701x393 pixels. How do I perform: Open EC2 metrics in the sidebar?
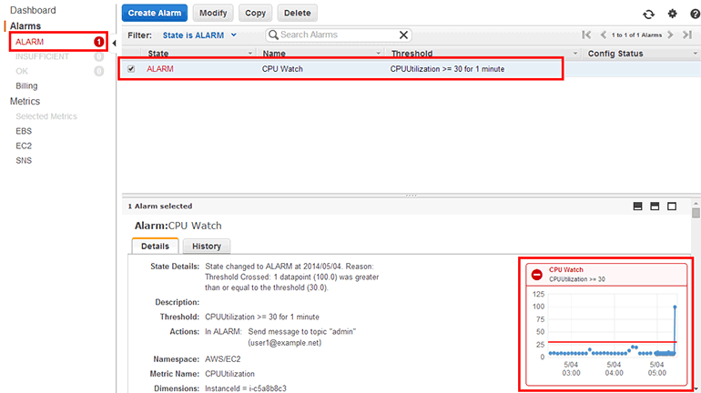(x=24, y=146)
